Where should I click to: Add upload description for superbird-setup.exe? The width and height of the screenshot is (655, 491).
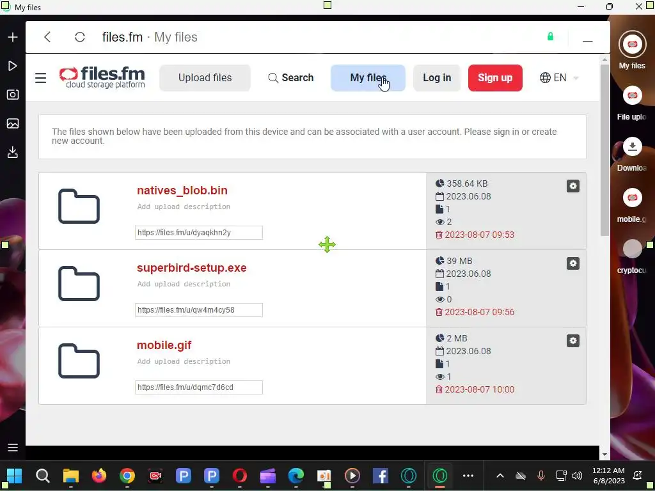pyautogui.click(x=184, y=284)
